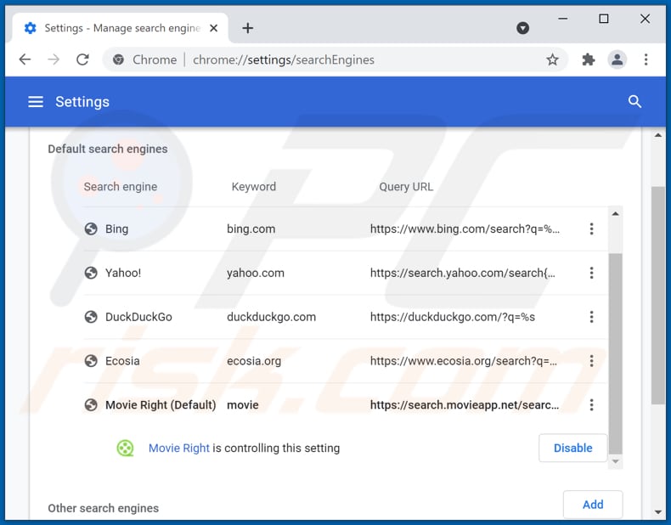The image size is (671, 525).
Task: Open the Settings hamburger menu
Action: (x=36, y=102)
